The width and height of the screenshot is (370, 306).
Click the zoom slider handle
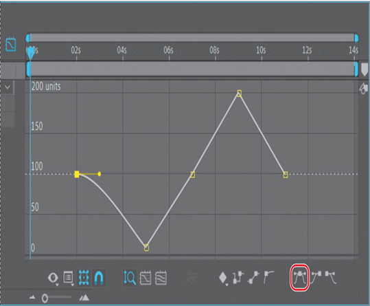(x=45, y=298)
